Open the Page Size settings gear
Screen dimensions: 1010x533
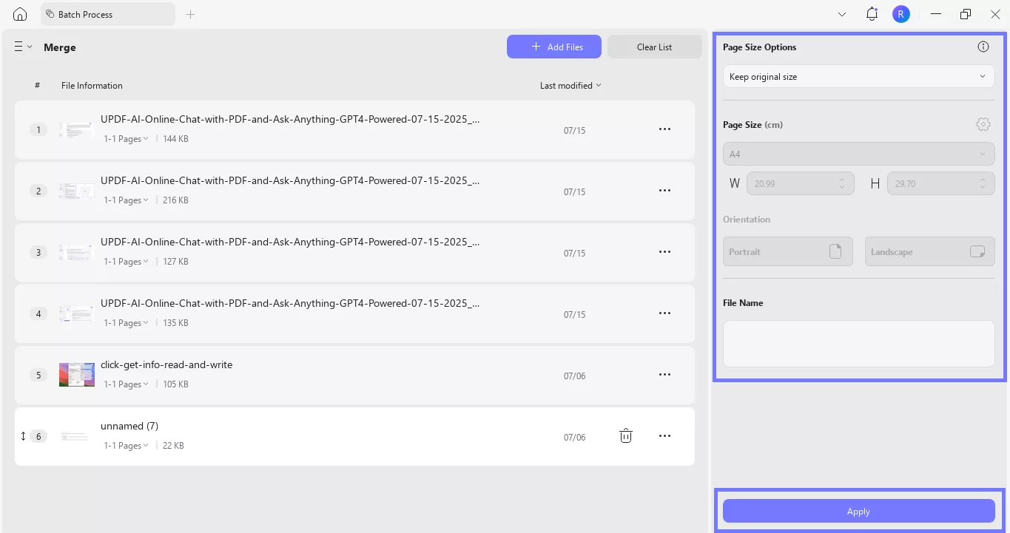(x=983, y=123)
